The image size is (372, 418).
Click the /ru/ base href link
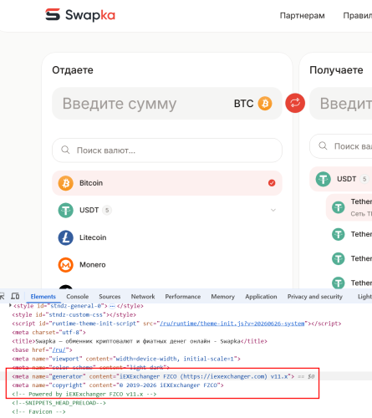coord(59,350)
